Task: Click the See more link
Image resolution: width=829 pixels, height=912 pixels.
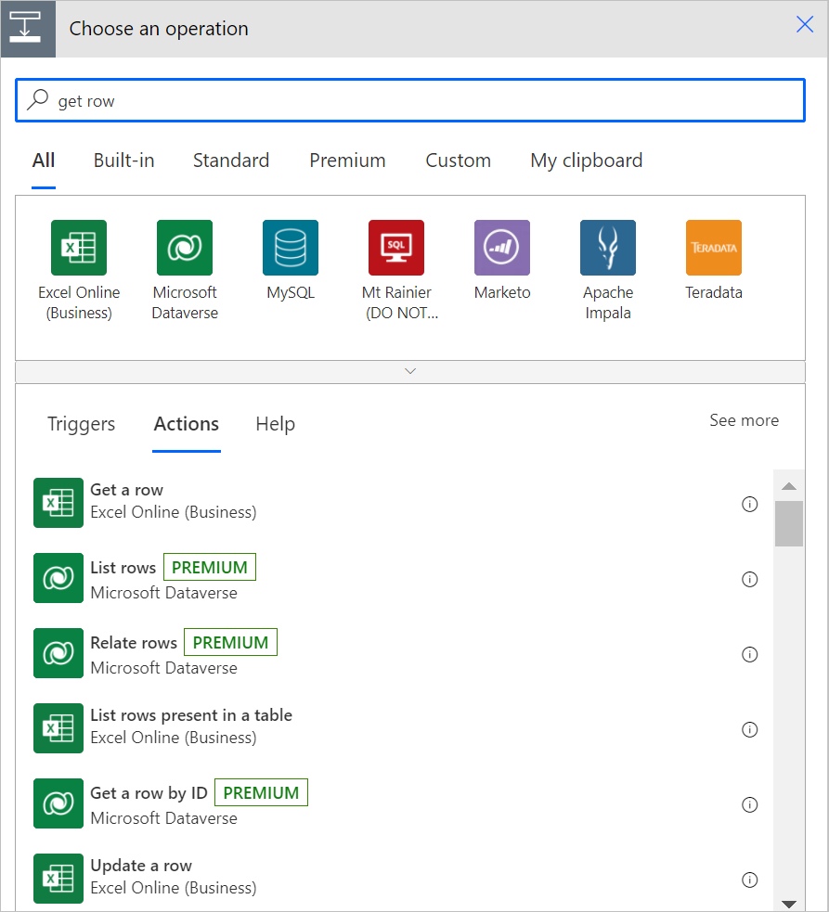Action: [x=744, y=420]
